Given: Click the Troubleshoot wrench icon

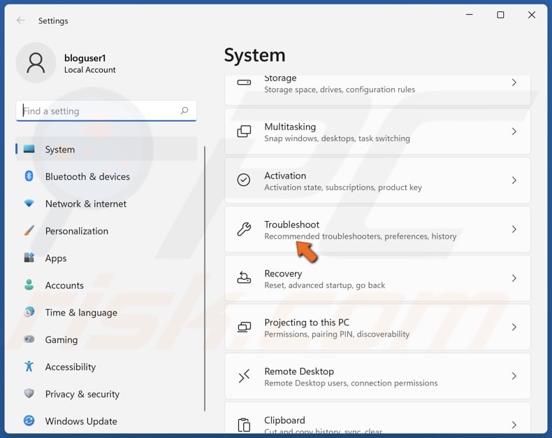Looking at the screenshot, I should tap(244, 229).
